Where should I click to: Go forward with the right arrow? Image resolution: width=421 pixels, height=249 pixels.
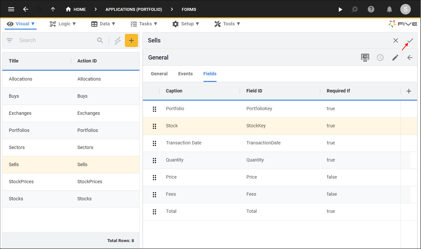pyautogui.click(x=39, y=9)
